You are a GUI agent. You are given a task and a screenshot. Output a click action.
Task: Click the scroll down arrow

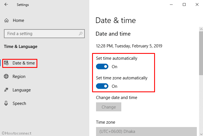[x=201, y=134]
